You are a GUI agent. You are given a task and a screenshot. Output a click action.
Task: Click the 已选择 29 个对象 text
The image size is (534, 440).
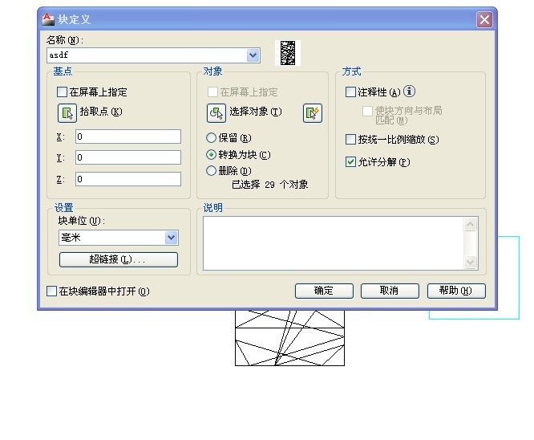tap(269, 185)
